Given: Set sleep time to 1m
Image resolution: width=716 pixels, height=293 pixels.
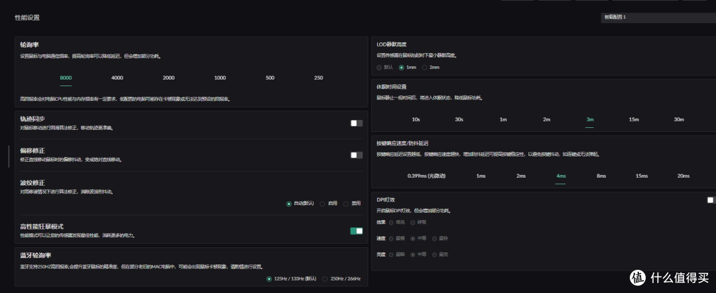Looking at the screenshot, I should pos(503,119).
